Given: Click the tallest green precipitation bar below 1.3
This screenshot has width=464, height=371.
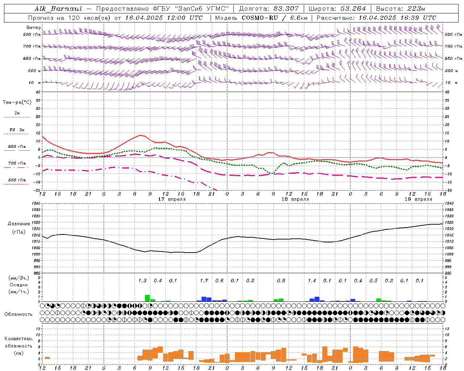Looking at the screenshot, I should point(148,298).
